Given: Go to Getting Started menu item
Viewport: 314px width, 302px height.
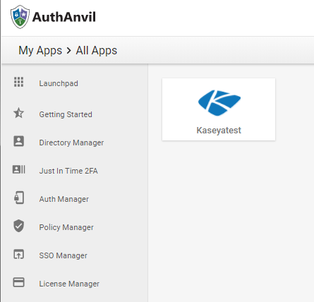Looking at the screenshot, I should point(66,114).
